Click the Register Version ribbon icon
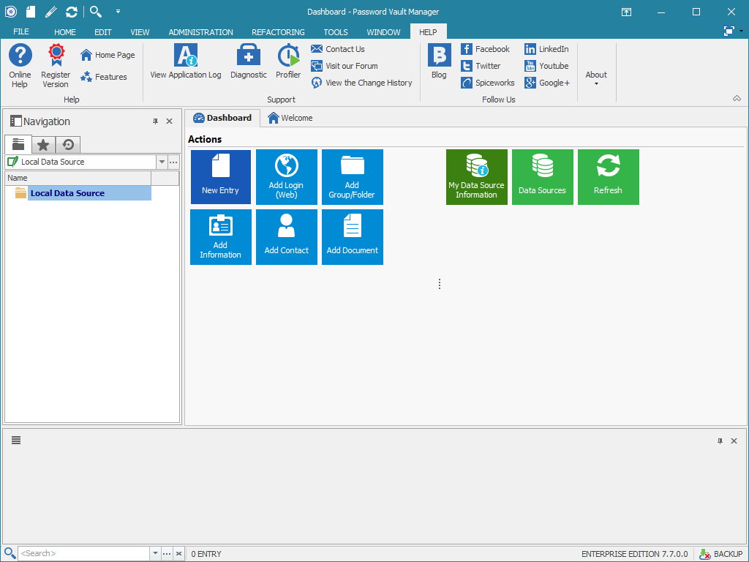The image size is (749, 562). pyautogui.click(x=56, y=66)
